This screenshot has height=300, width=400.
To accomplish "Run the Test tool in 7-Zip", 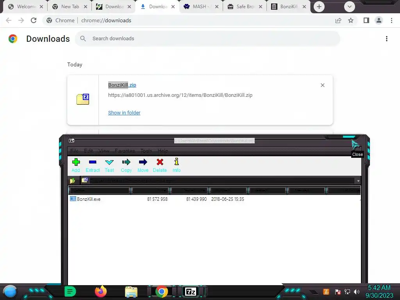I will pyautogui.click(x=109, y=165).
